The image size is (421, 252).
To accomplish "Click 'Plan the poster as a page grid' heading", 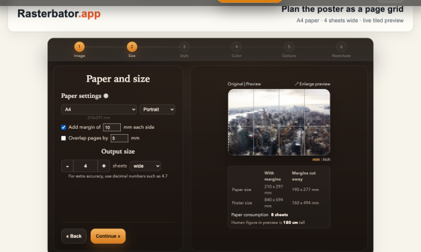I will point(342,9).
